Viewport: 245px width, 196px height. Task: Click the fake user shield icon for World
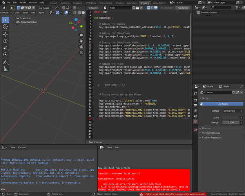pyautogui.click(x=234, y=93)
